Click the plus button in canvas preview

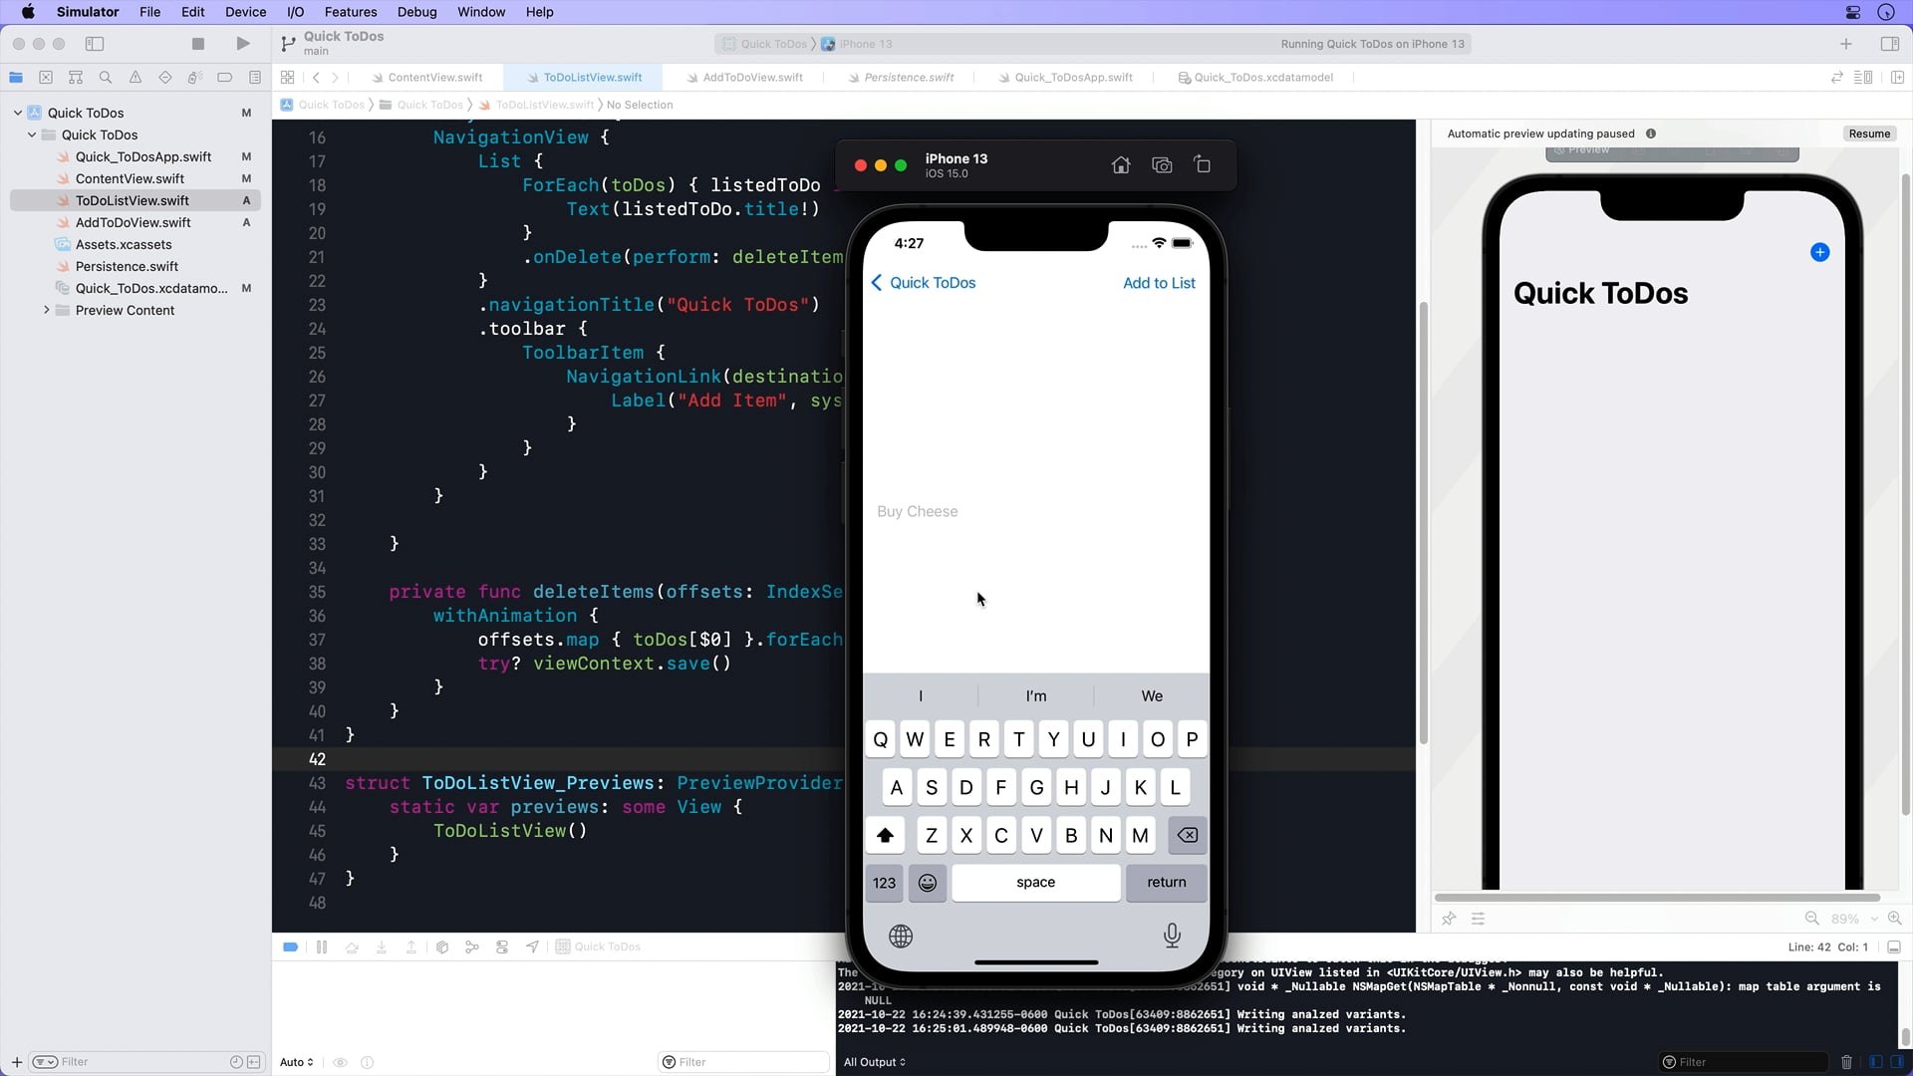pyautogui.click(x=1819, y=253)
